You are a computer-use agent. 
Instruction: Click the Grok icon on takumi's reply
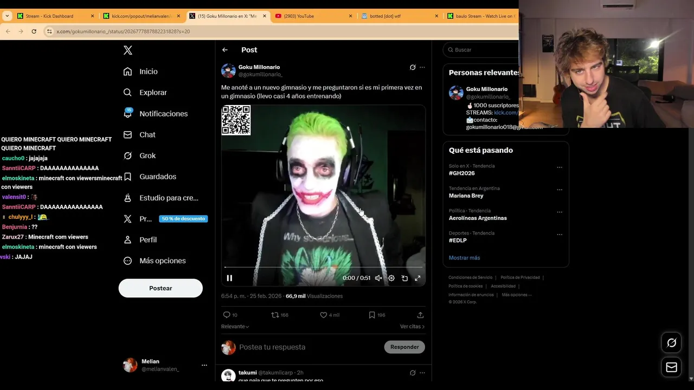pyautogui.click(x=413, y=373)
